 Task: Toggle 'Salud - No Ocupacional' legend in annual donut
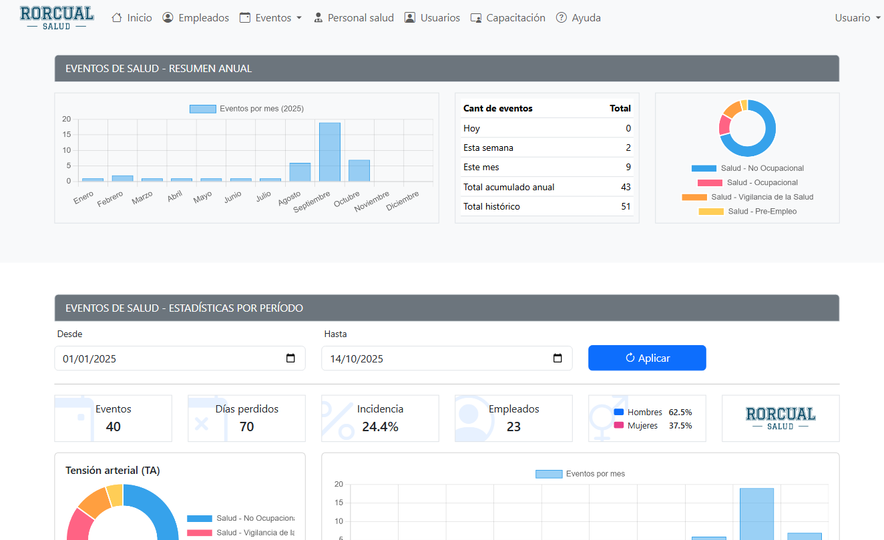click(x=747, y=168)
